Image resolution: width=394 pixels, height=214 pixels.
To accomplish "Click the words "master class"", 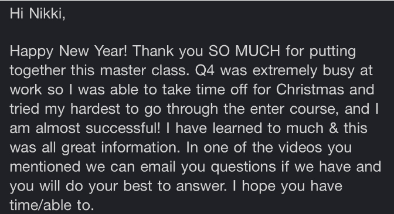I will 144,70.
